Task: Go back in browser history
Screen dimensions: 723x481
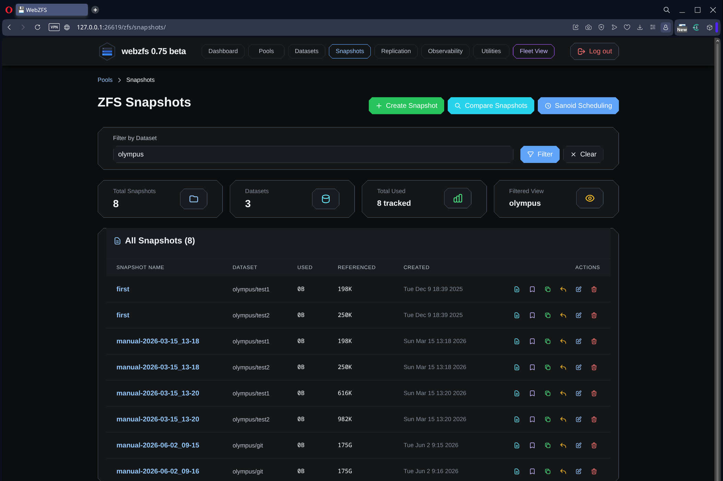Action: (x=9, y=27)
